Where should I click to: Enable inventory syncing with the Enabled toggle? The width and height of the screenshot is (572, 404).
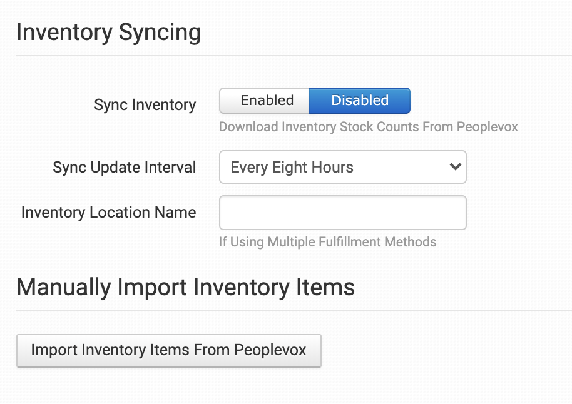tap(267, 101)
